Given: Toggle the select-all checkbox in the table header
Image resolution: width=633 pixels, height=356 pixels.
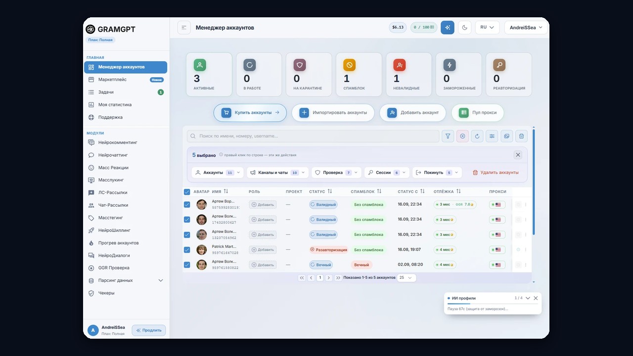Looking at the screenshot, I should click(x=187, y=192).
